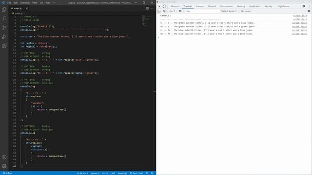
Task: Toggle the DevTools device toolbar
Action: coord(164,6)
